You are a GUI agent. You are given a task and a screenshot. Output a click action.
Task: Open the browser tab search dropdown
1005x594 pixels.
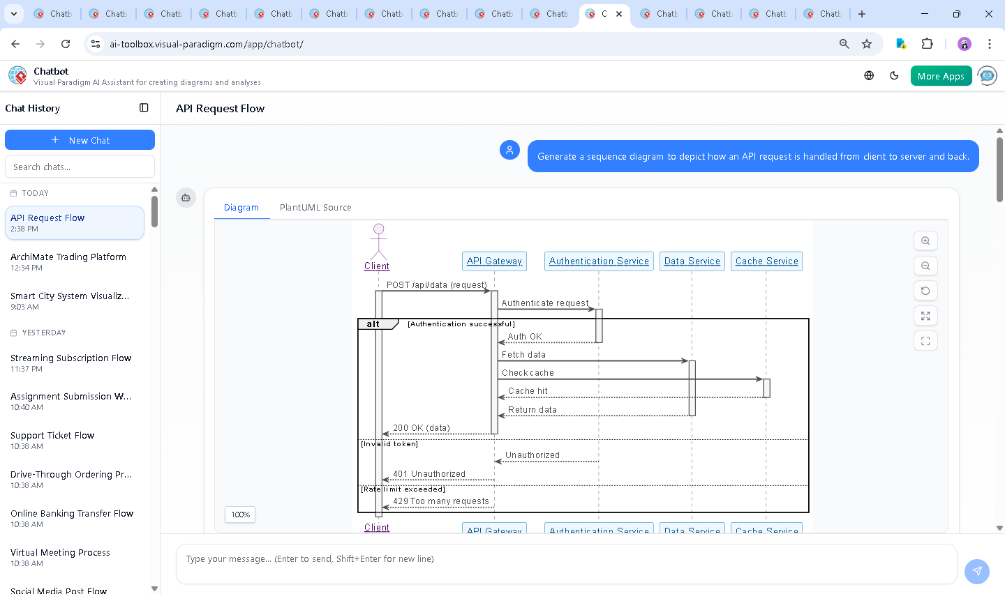pos(14,14)
